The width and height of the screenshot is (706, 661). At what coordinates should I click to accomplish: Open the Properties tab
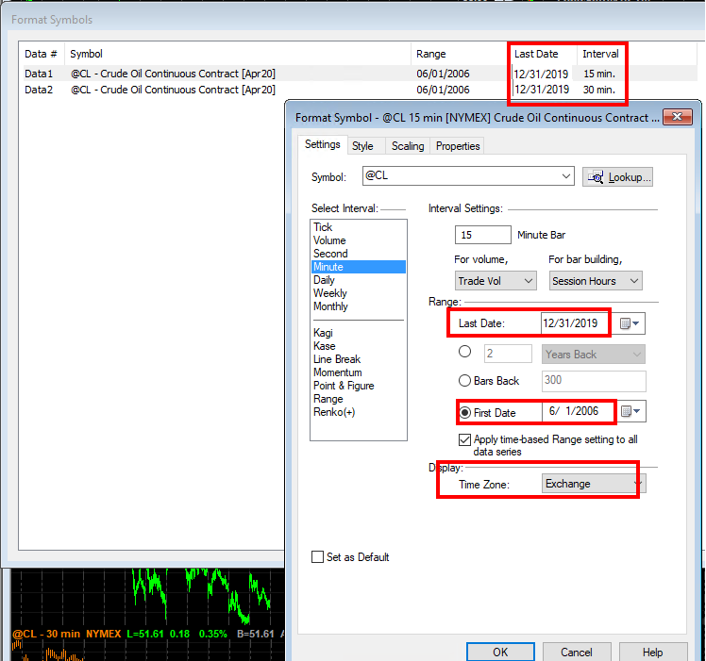[458, 146]
